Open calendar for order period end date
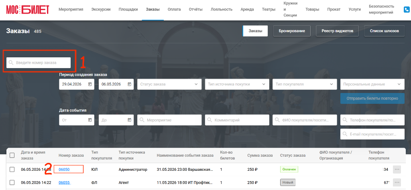The width and height of the screenshot is (411, 190). [129, 84]
